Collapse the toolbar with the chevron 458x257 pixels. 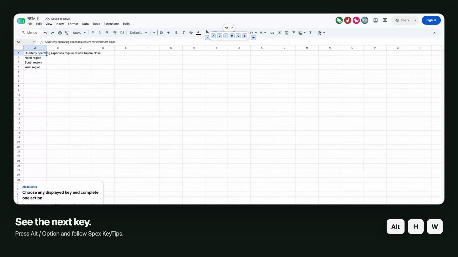[x=435, y=33]
